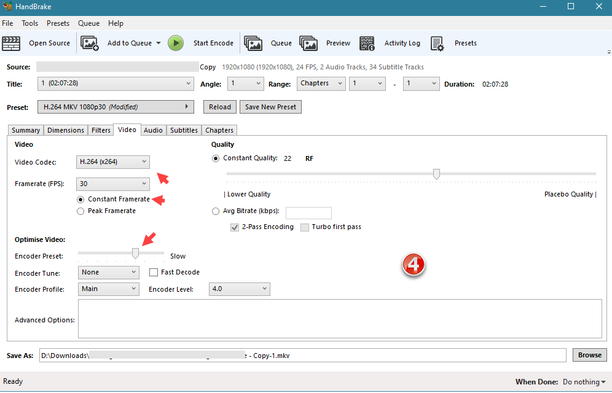The width and height of the screenshot is (612, 393).
Task: Select the Peak Framerate radio button
Action: pos(80,211)
